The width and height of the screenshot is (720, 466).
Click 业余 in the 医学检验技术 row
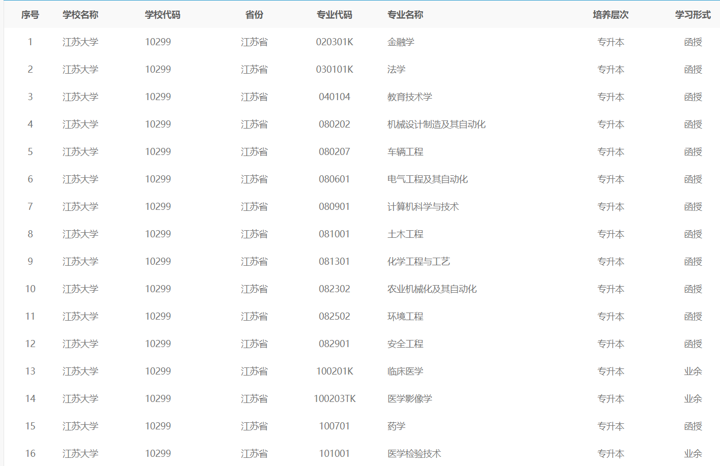(x=693, y=454)
